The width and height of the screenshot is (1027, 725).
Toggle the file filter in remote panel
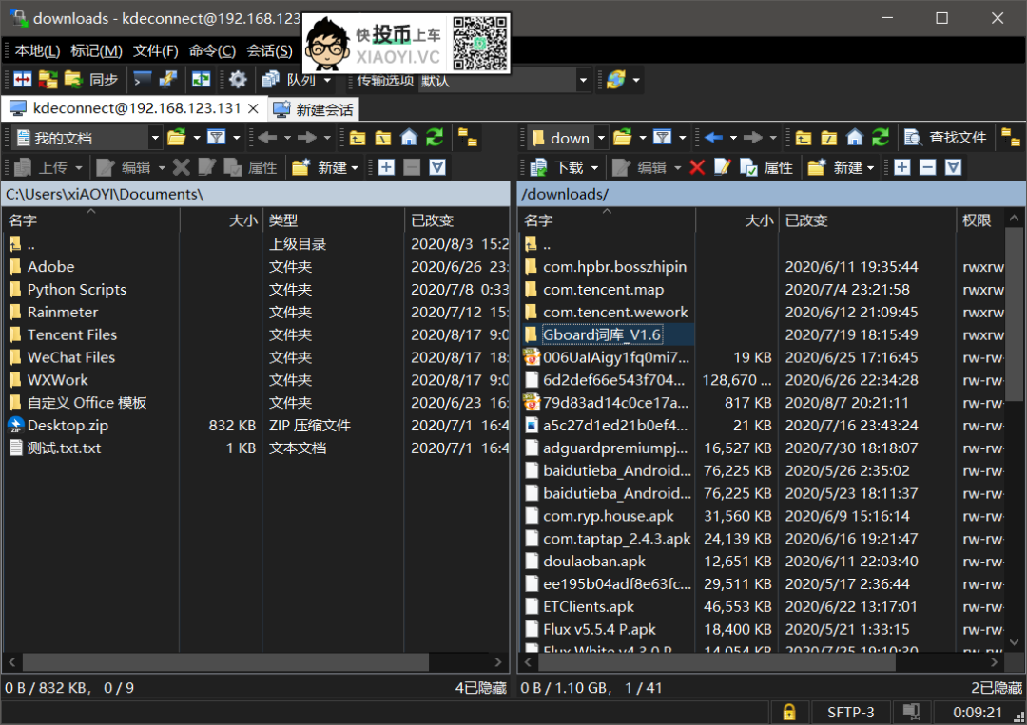click(663, 138)
